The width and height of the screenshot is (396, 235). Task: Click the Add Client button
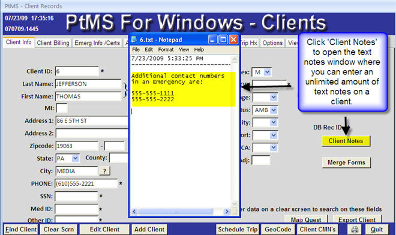[x=149, y=230]
